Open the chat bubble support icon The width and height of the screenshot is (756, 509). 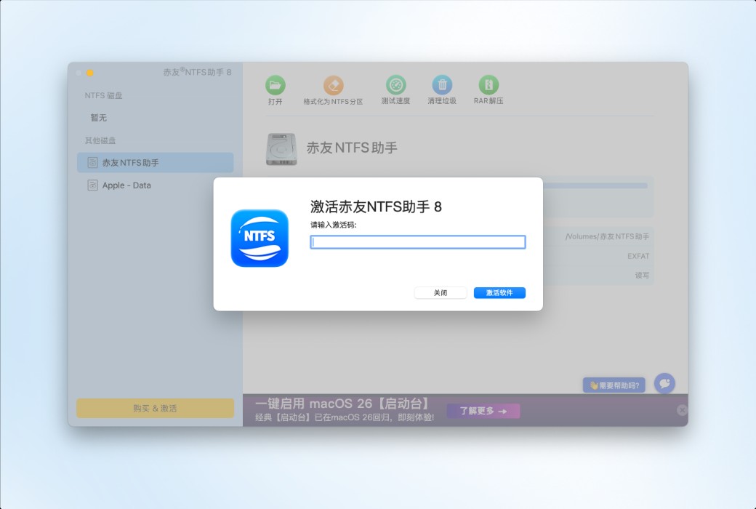pyautogui.click(x=664, y=383)
